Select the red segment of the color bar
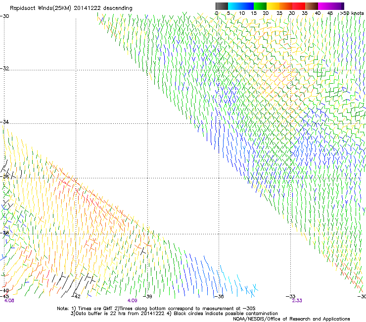 point(299,6)
